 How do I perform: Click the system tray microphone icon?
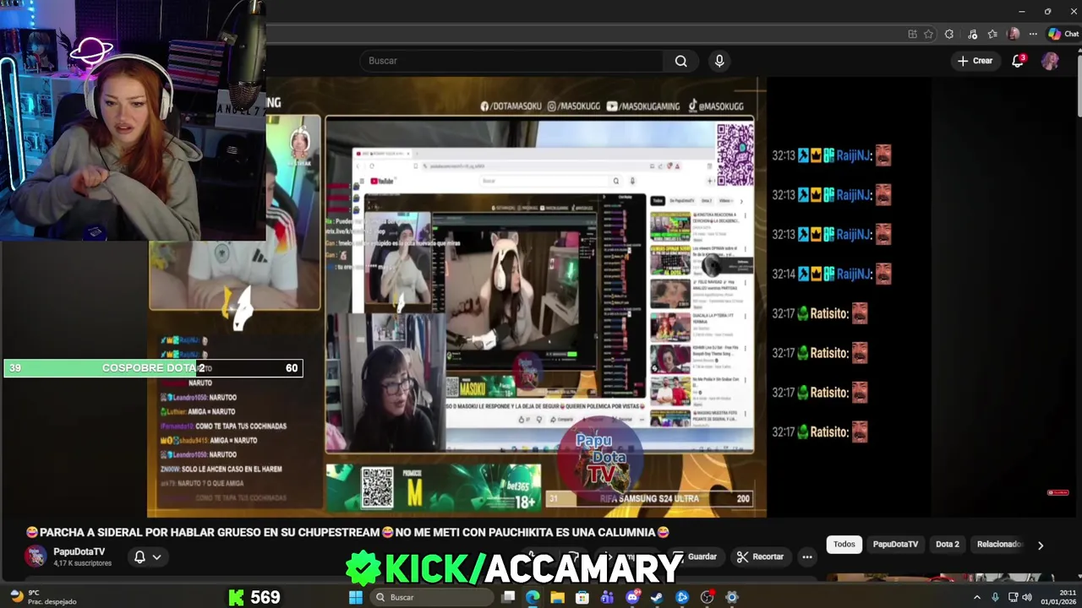(x=995, y=597)
